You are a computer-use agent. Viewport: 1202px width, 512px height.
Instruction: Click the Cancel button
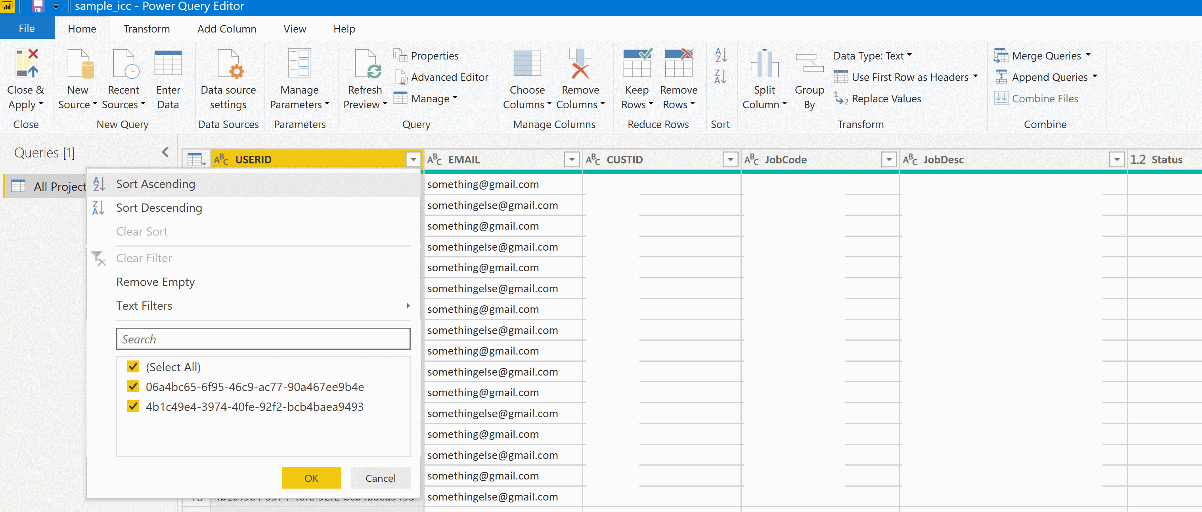[x=380, y=478]
